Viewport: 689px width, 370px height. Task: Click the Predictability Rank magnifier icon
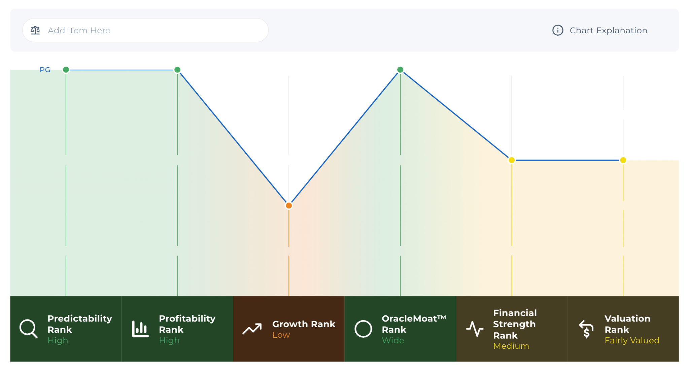coord(28,329)
